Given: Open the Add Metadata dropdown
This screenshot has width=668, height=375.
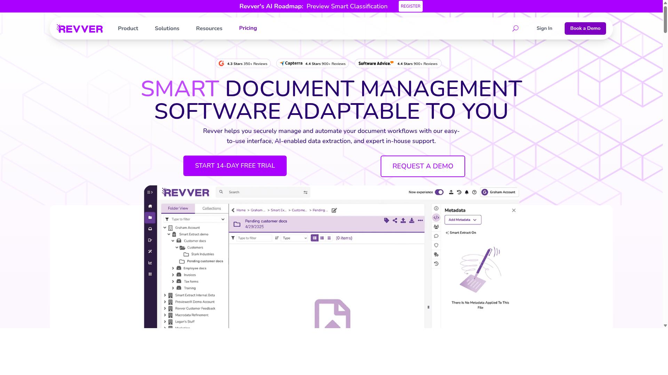Looking at the screenshot, I should [x=463, y=220].
